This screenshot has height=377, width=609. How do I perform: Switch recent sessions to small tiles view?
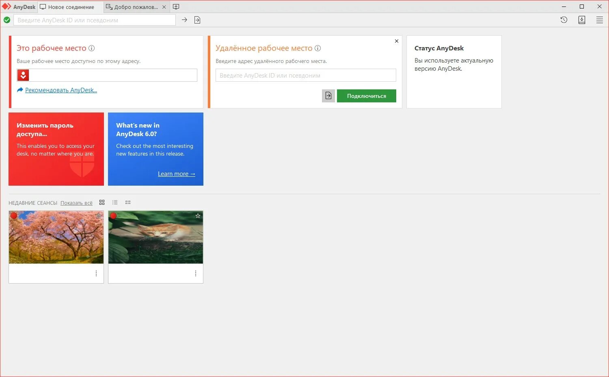[128, 202]
